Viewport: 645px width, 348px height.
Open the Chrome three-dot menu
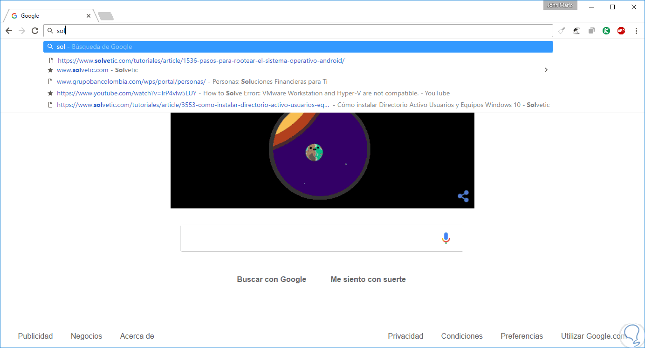pyautogui.click(x=637, y=31)
